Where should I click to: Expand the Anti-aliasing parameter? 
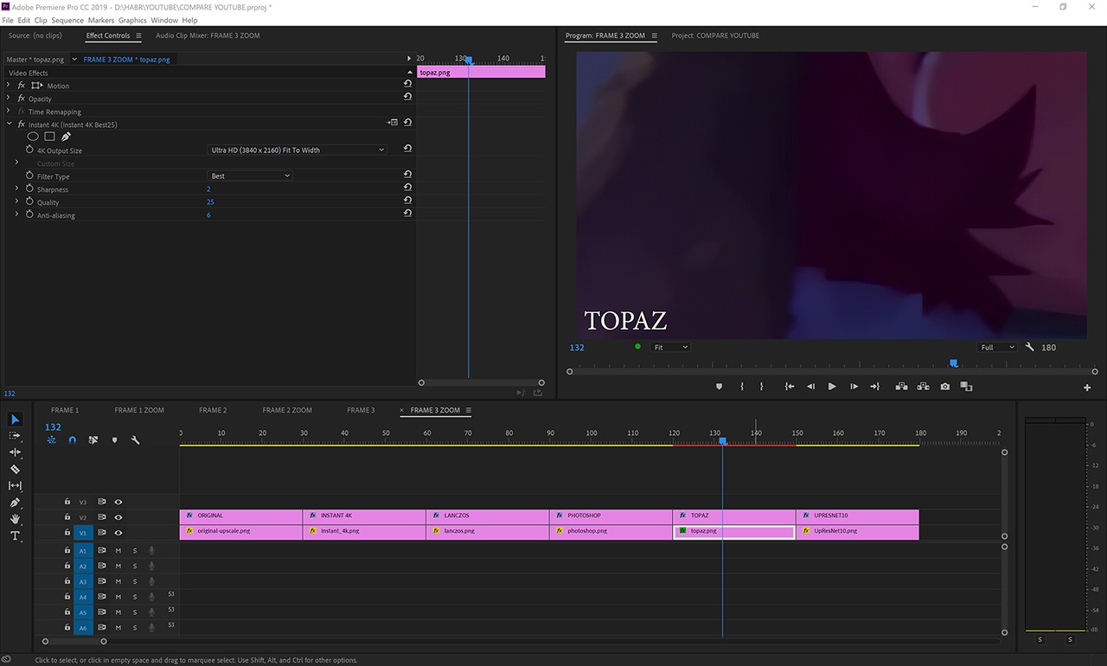[x=16, y=215]
